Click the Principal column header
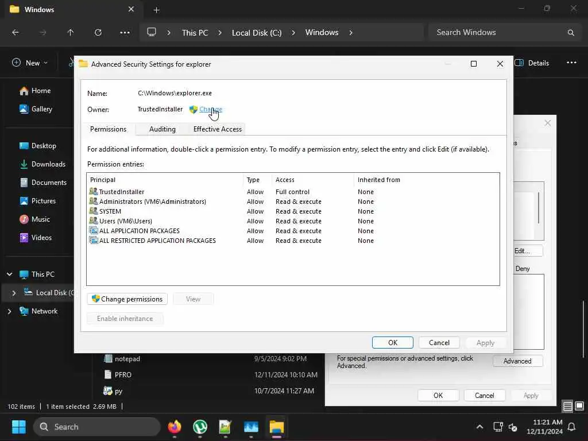The height and width of the screenshot is (441, 588). point(165,180)
